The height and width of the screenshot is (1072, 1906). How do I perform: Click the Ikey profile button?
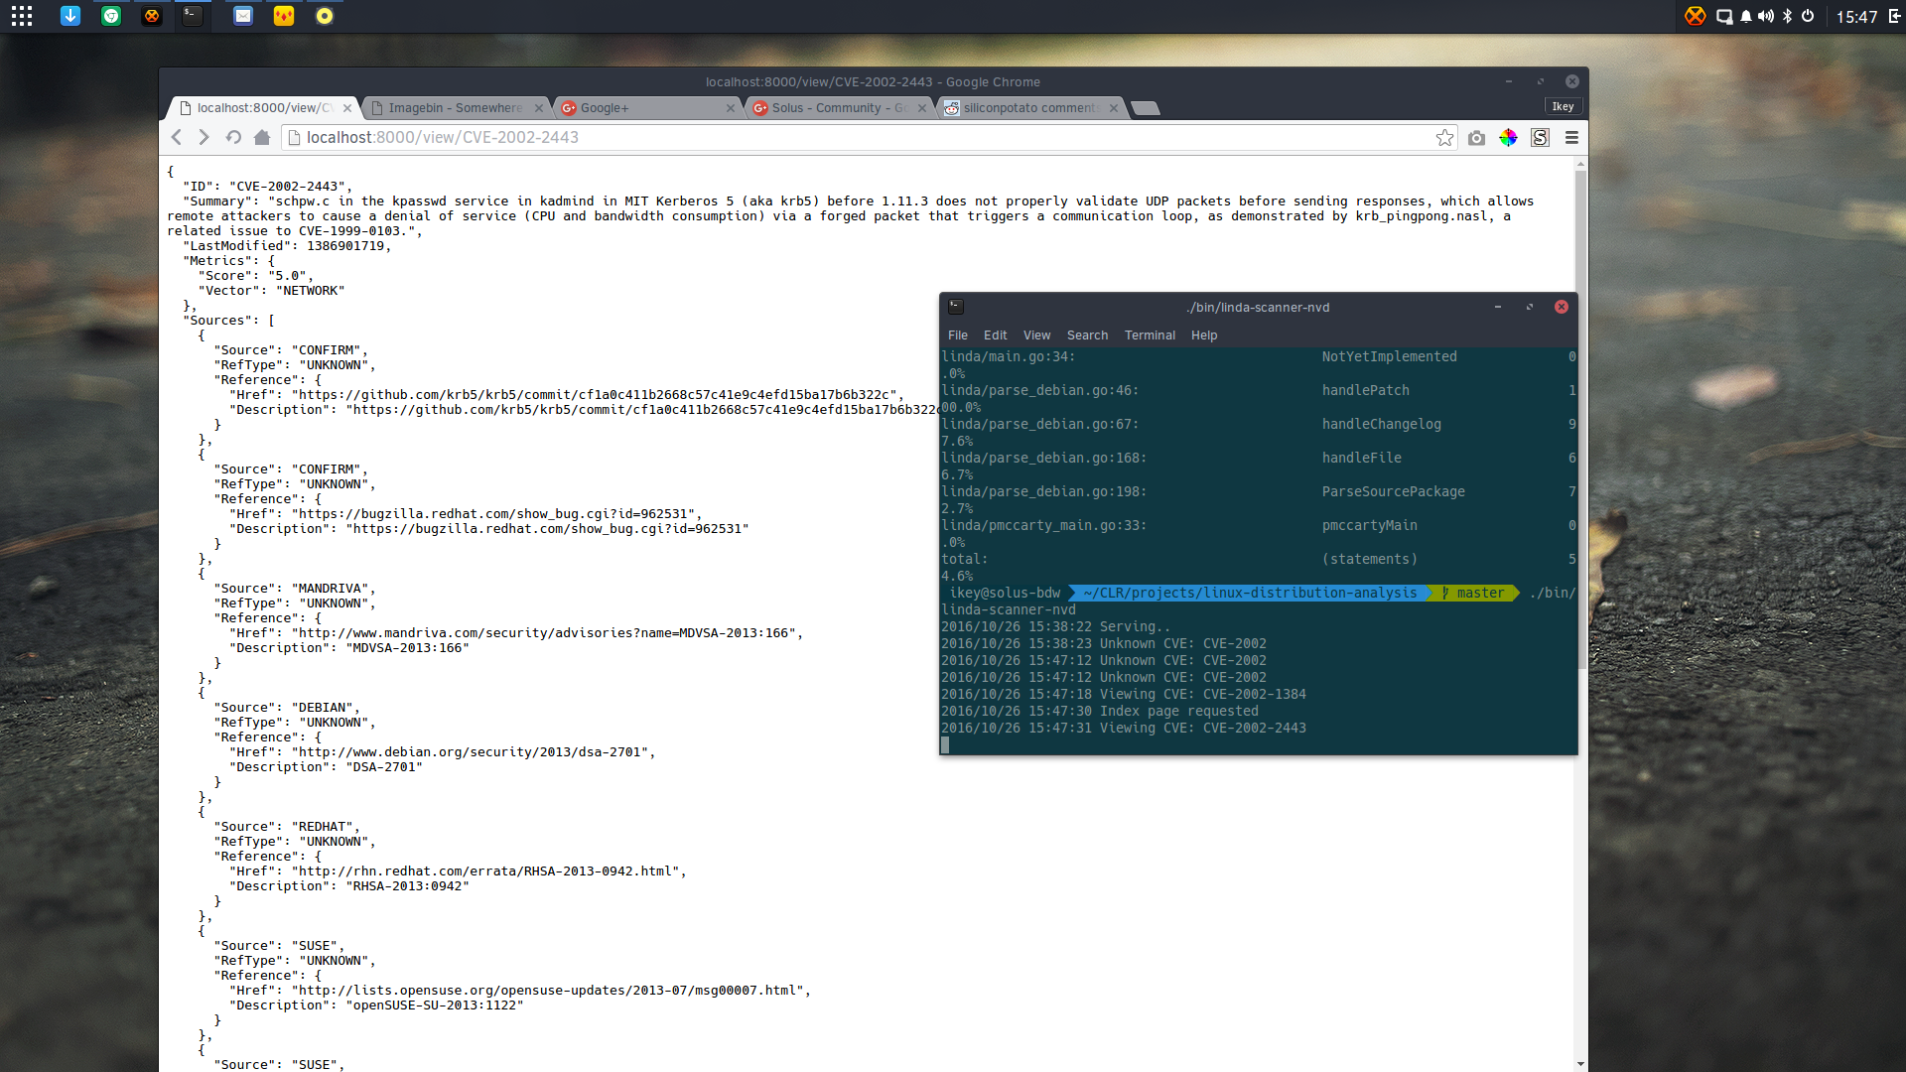tap(1563, 106)
